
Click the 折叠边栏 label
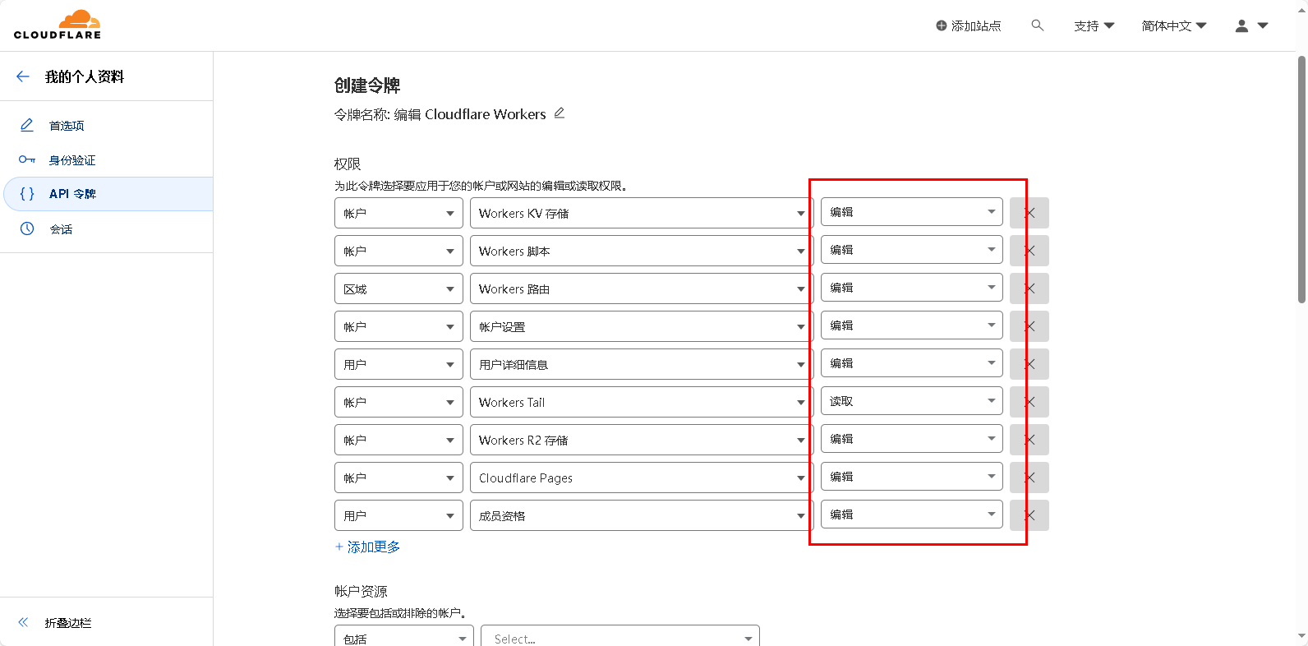click(68, 622)
